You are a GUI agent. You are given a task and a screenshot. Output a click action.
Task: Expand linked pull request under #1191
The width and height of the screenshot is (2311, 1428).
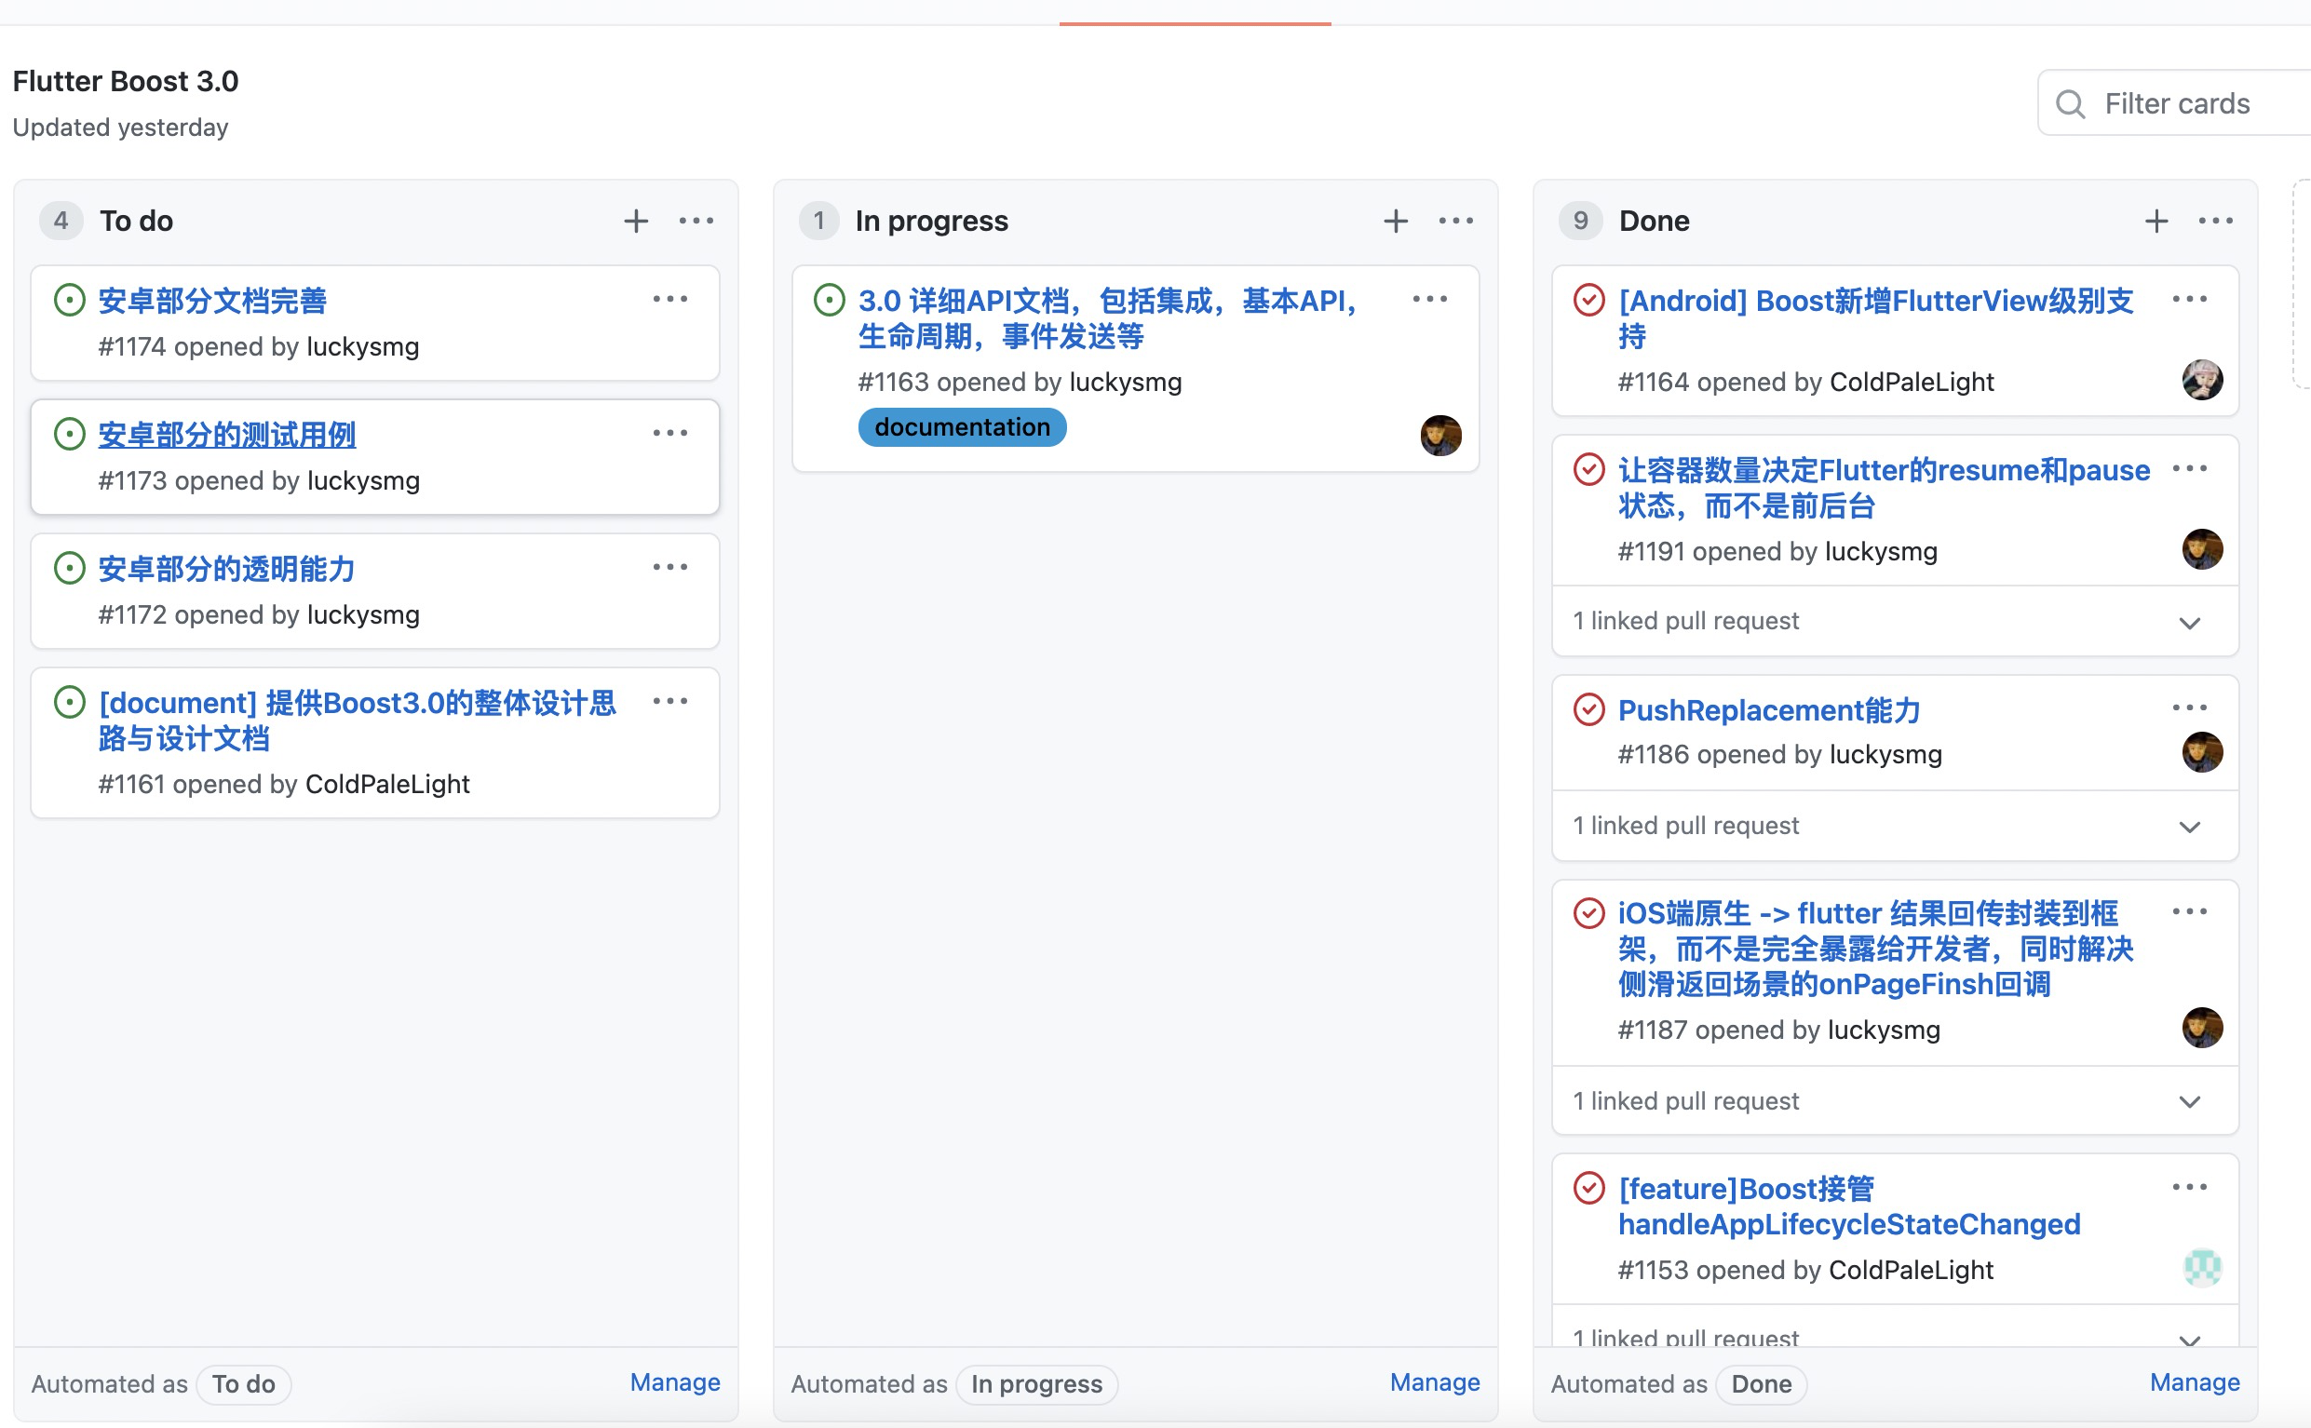(x=2189, y=623)
